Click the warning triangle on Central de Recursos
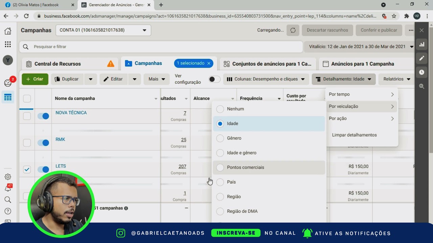433x243 pixels. pos(111,64)
